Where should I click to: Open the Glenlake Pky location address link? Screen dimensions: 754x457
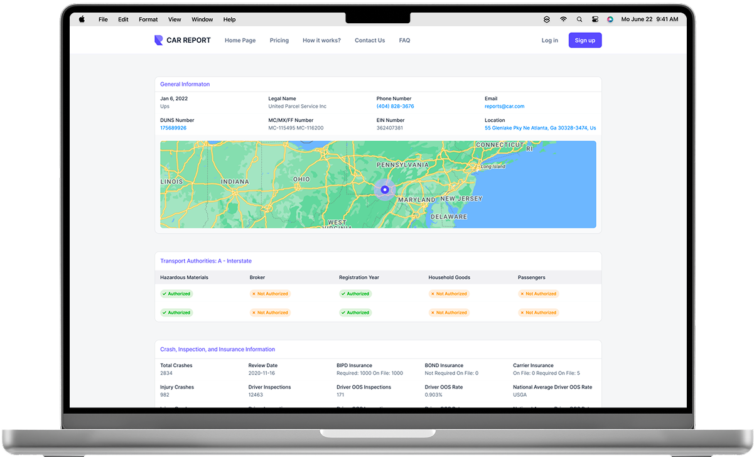pos(540,128)
